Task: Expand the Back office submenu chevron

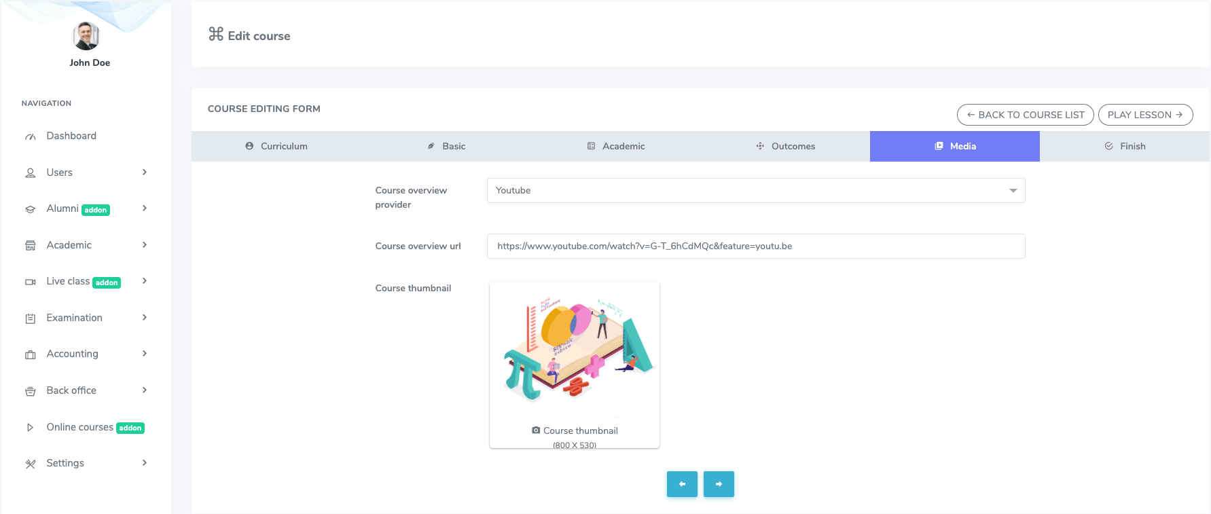Action: (145, 390)
